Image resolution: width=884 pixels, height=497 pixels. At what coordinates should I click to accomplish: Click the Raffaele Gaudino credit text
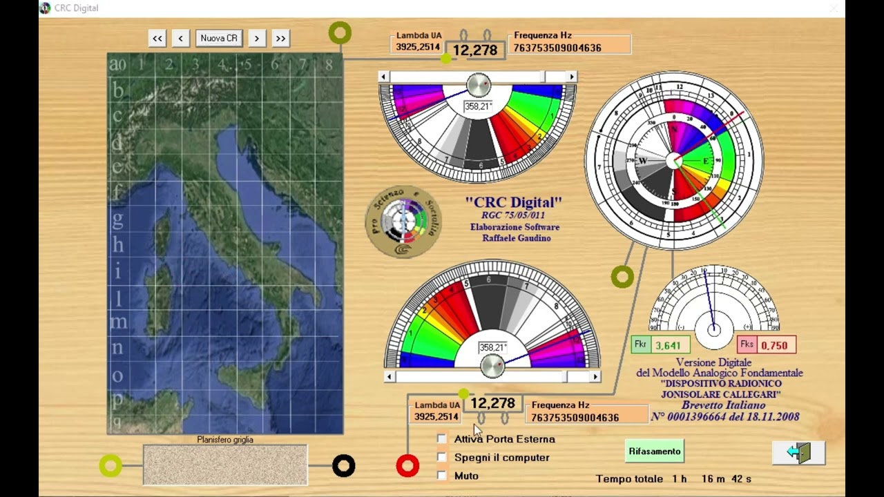tap(517, 238)
